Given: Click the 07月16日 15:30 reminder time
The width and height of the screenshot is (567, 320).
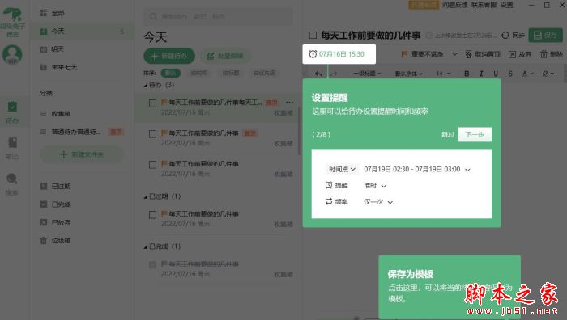Looking at the screenshot, I should (x=341, y=54).
